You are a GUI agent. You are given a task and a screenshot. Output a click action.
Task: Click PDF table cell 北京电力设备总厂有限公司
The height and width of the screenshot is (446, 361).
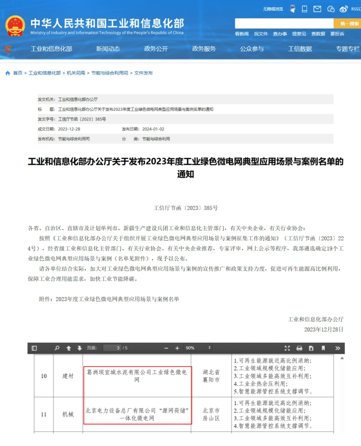pyautogui.click(x=137, y=414)
